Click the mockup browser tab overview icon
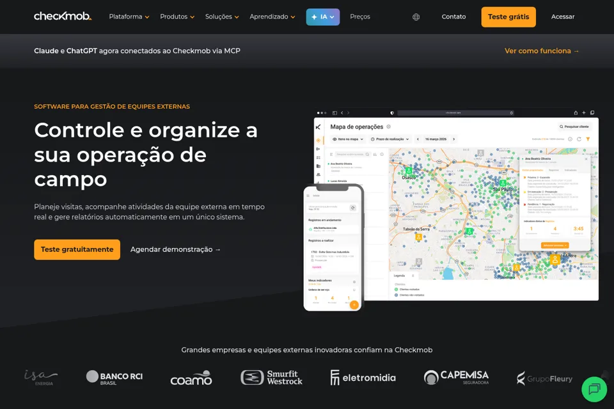This screenshot has height=409, width=614. [x=592, y=112]
